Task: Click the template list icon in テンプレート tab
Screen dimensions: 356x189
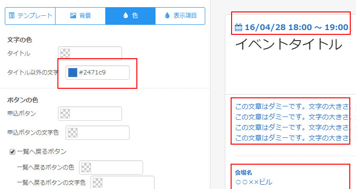Action: pos(11,16)
